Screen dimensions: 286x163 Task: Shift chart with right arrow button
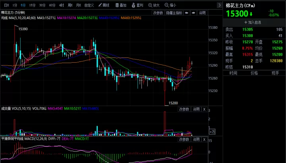pos(193,13)
